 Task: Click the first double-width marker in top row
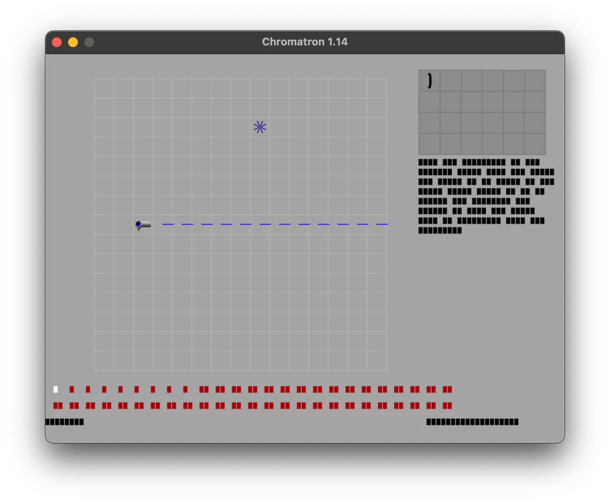tap(204, 389)
